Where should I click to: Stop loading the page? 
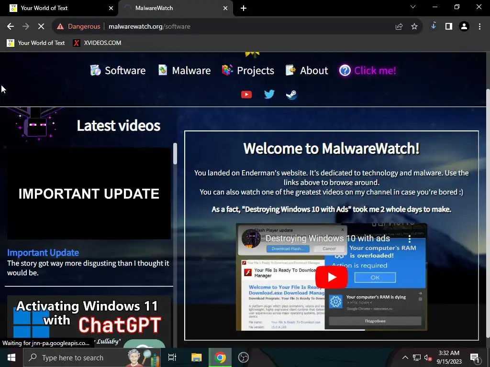(41, 27)
